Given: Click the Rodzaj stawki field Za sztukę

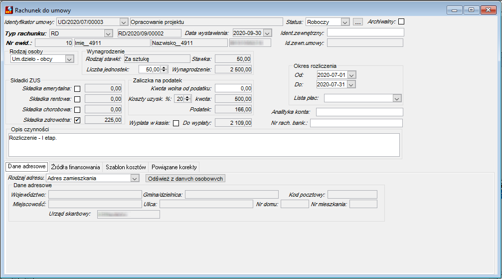Looking at the screenshot, I should coord(157,59).
